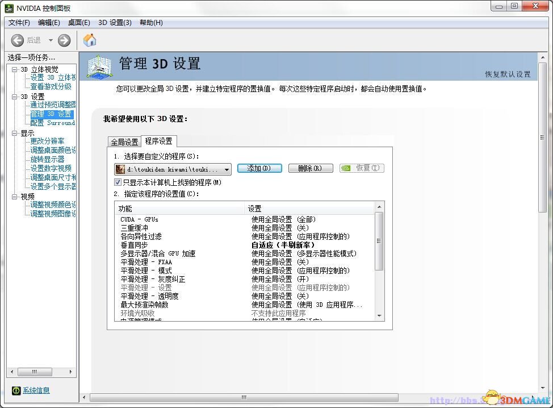Click the 功能 column header

click(179, 209)
